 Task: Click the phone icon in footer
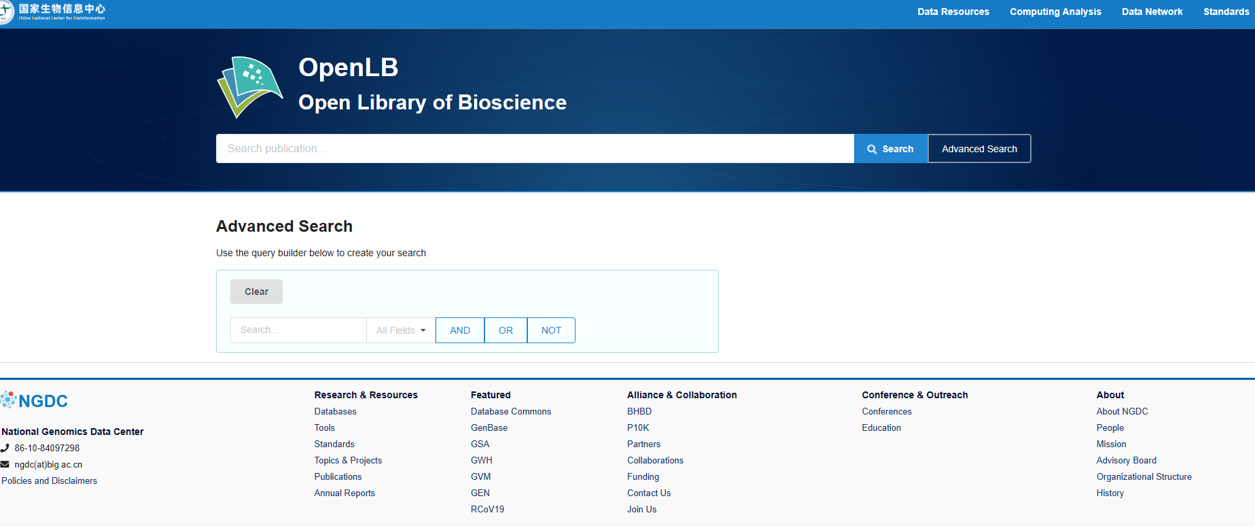(5, 448)
